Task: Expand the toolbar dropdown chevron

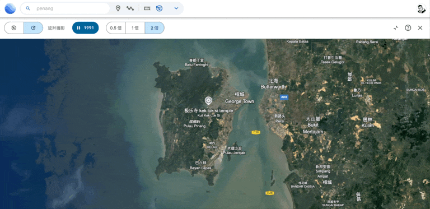Action: pos(176,8)
